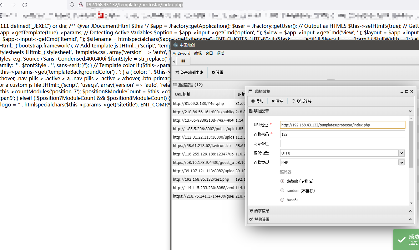Click the scrollbar up arrow in dialog
The height and width of the screenshot is (250, 419).
tap(411, 118)
